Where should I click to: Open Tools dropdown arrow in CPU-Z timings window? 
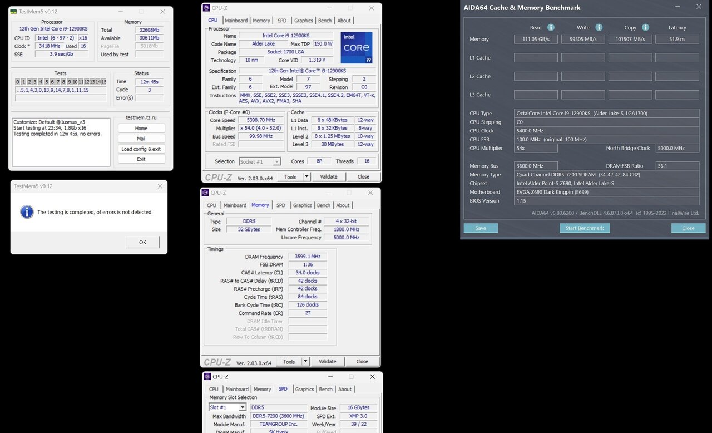pyautogui.click(x=305, y=361)
